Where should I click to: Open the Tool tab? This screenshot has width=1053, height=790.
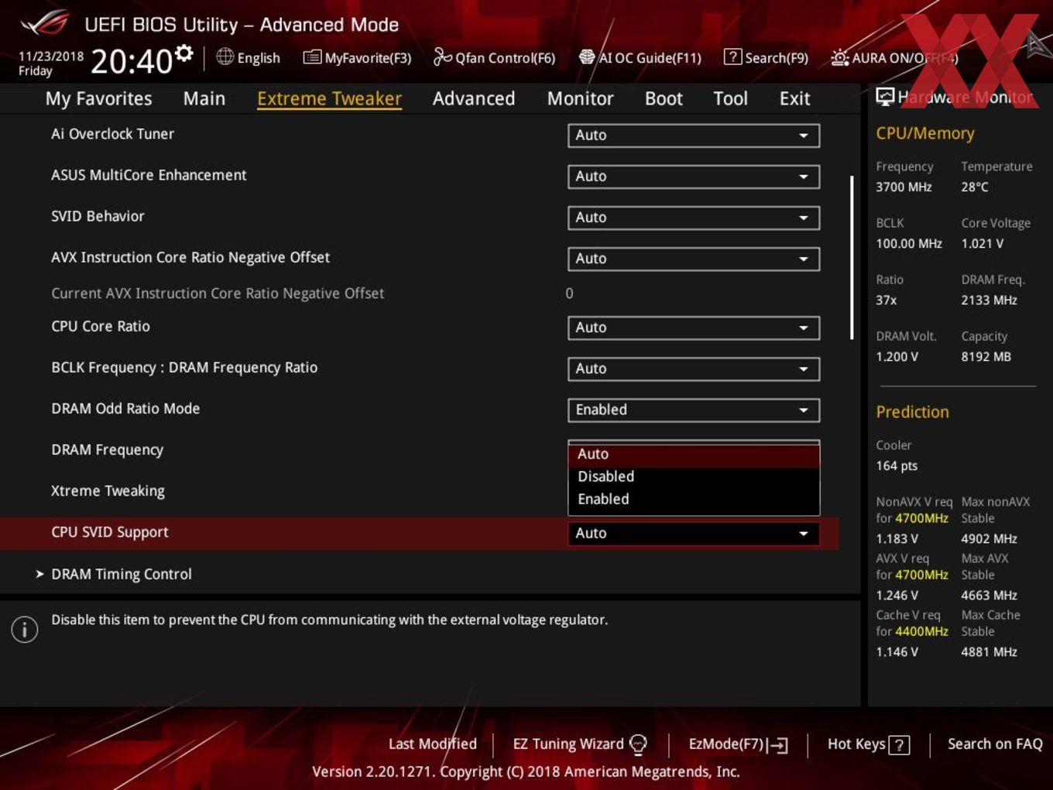point(730,98)
